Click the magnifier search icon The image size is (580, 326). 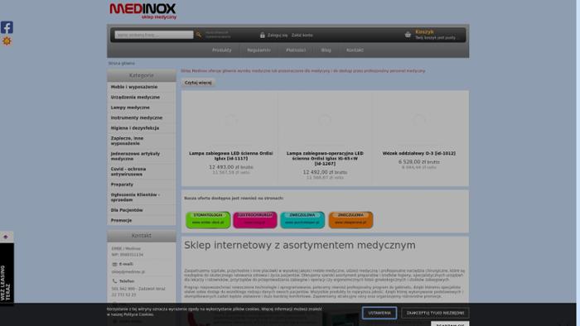pos(199,35)
